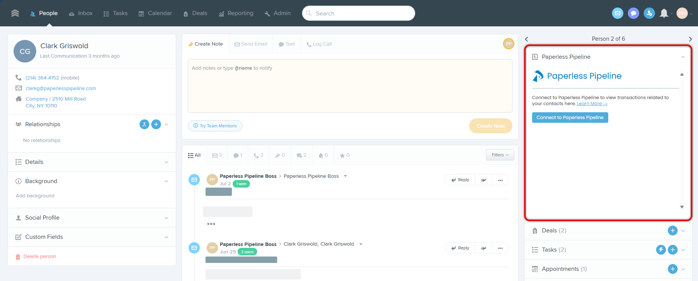Call the mobile number (214) 364-4152
This screenshot has width=698, height=281.
pos(42,78)
